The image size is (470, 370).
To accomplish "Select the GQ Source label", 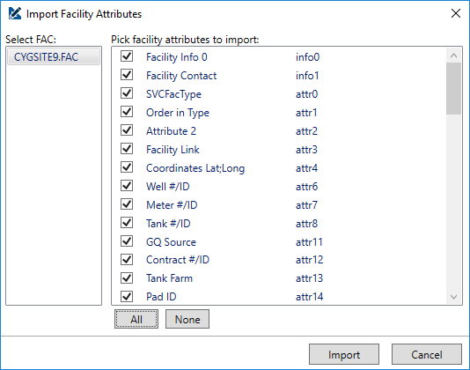I will [x=171, y=242].
